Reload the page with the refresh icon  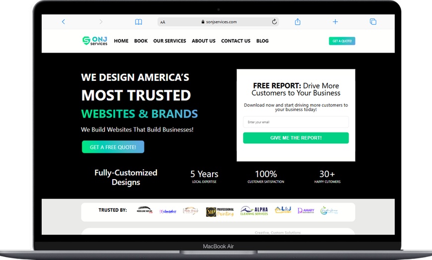pyautogui.click(x=274, y=22)
